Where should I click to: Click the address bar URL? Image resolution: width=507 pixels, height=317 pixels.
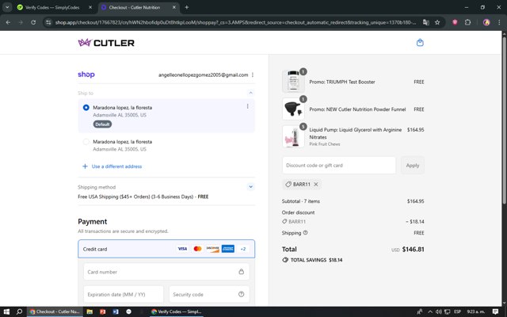coord(235,22)
